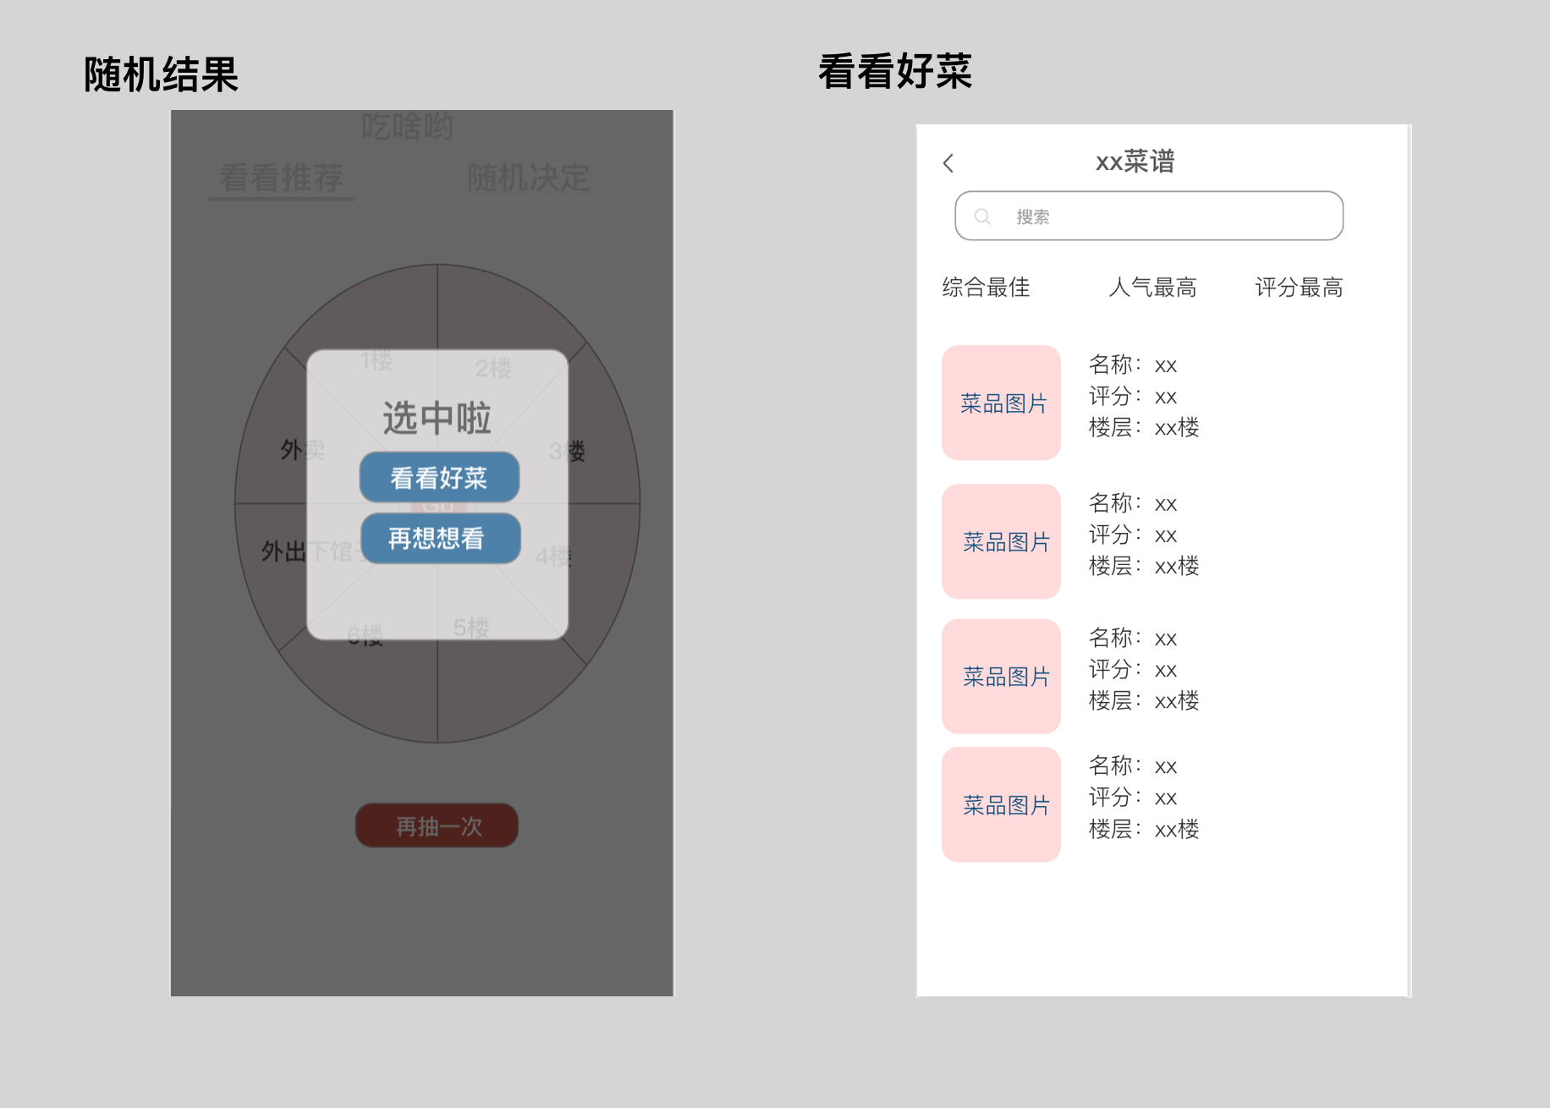Click 评分: xx of first dish

1132,396
